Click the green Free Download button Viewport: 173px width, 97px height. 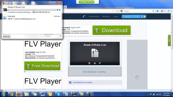coord(42,66)
